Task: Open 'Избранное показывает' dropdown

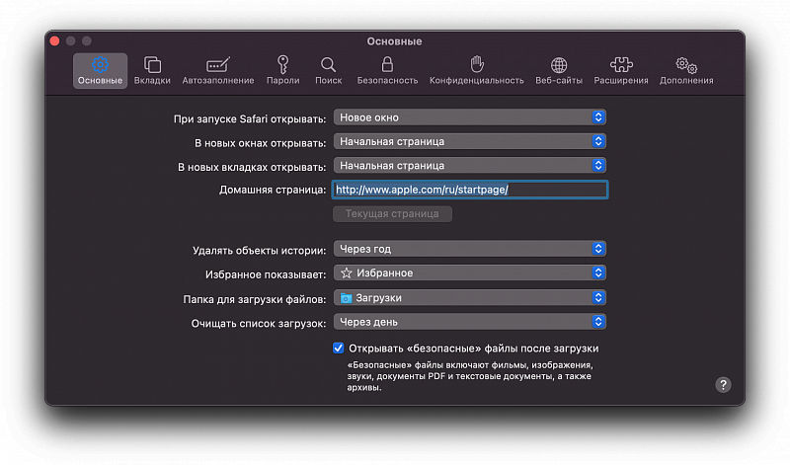Action: 470,273
